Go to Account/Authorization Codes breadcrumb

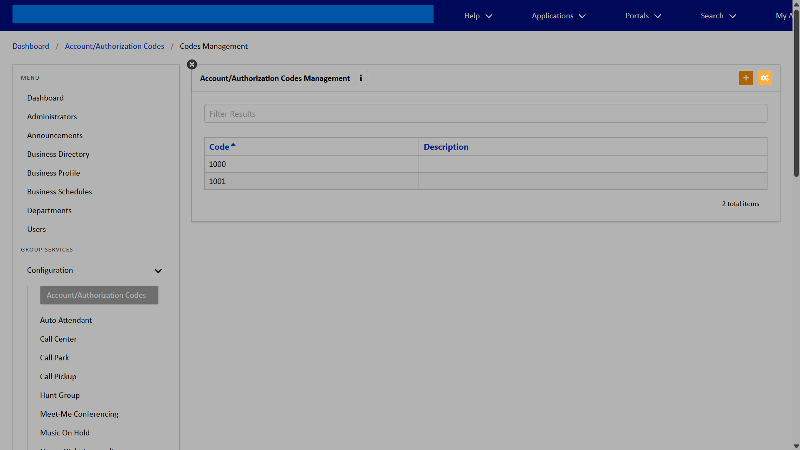click(x=114, y=46)
